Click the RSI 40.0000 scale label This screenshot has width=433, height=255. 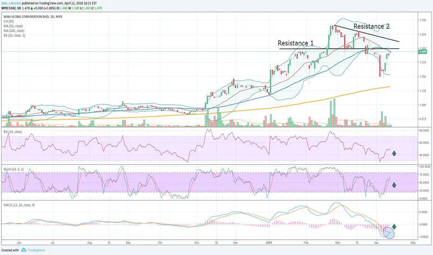coord(424,155)
